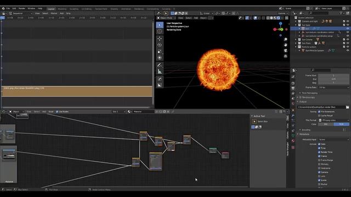351x197 pixels.
Task: Enable metadata Memory checkbox
Action: [319, 164]
